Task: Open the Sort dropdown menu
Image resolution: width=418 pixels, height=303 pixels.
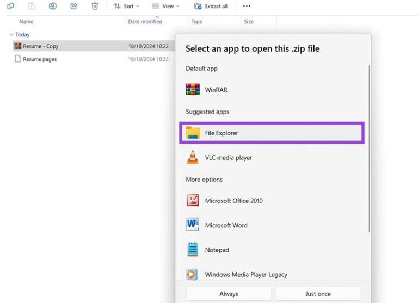Action: click(x=126, y=6)
